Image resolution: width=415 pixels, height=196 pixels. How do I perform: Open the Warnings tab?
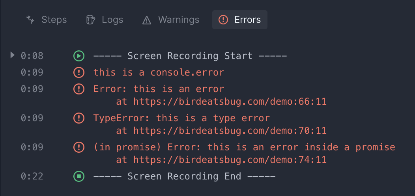pyautogui.click(x=171, y=20)
